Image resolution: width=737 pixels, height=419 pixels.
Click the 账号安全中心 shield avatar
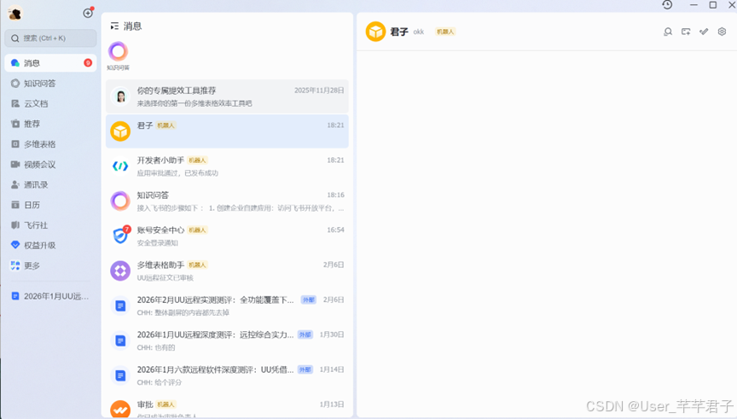pos(120,236)
